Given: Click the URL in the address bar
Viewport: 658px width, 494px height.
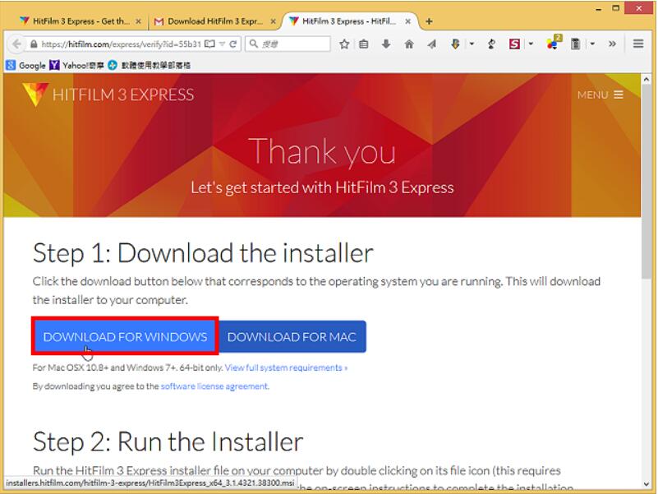Looking at the screenshot, I should tap(122, 44).
